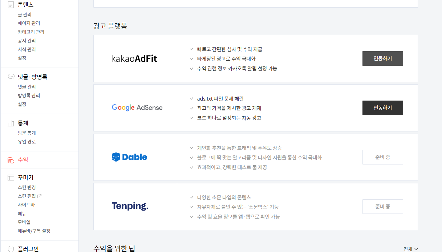The height and width of the screenshot is (252, 442).
Task: Open 스킨 변경 in the sidebar
Action: (x=27, y=187)
